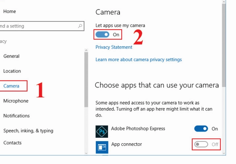Viewport: 236px width, 164px height.
Task: Click the magnifier icon in the search box
Action: click(x=80, y=26)
